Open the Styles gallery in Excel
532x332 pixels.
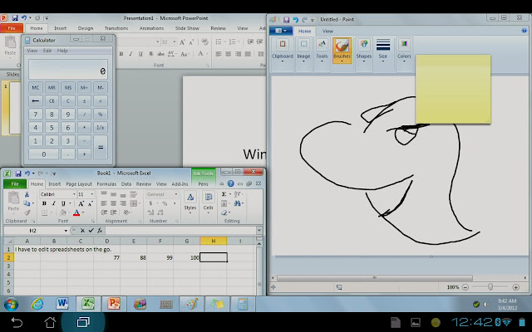pos(190,203)
